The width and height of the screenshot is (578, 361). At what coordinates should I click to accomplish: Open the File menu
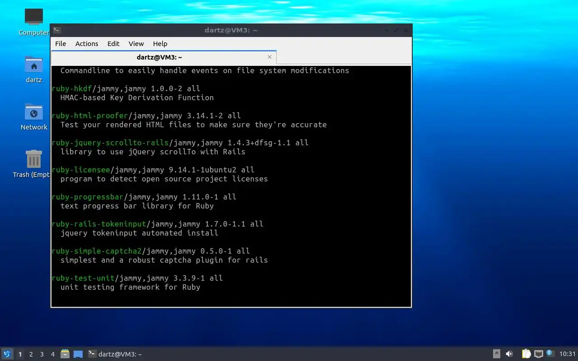(61, 44)
